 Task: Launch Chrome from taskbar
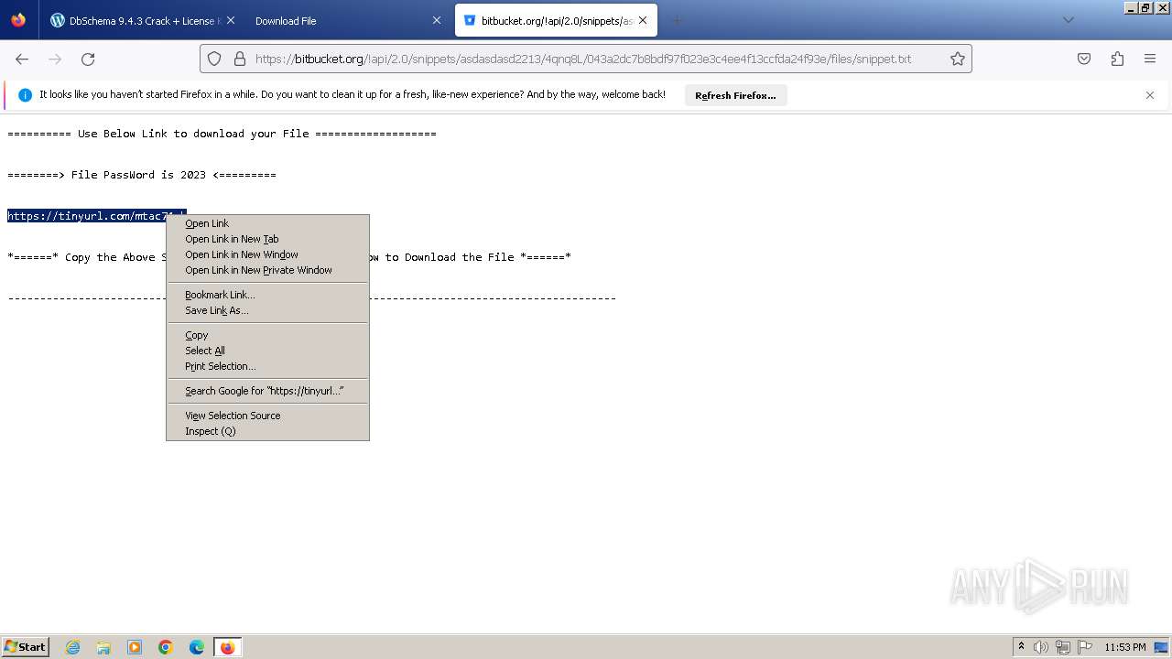pos(166,647)
